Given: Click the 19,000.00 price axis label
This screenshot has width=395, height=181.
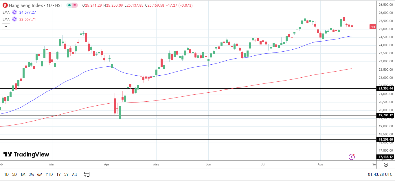Looking at the screenshot, I should (386, 126).
